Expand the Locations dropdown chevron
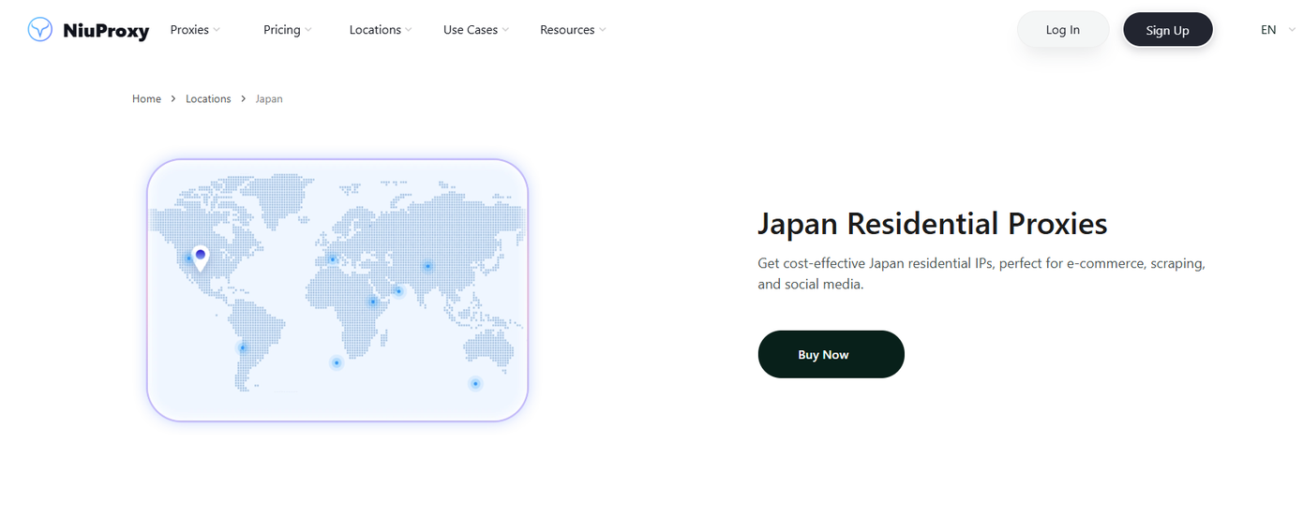 409,30
